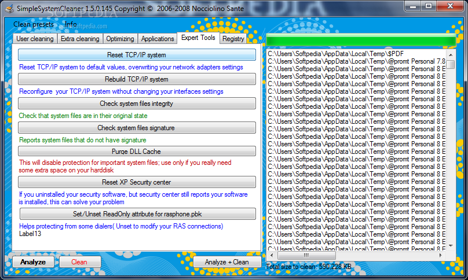Close the SimpleSystemCleaner window
The image size is (468, 280).
point(451,6)
